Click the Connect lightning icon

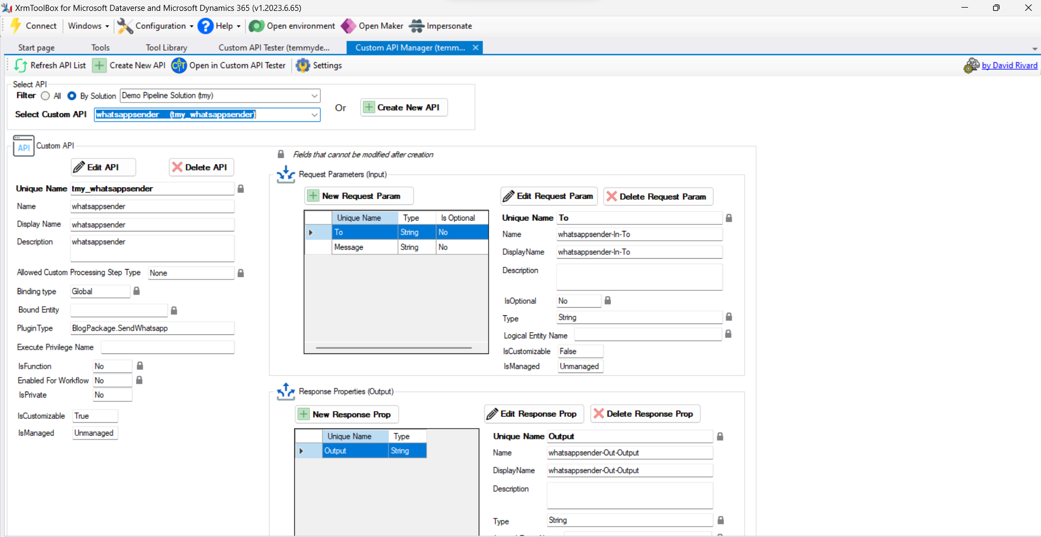16,26
